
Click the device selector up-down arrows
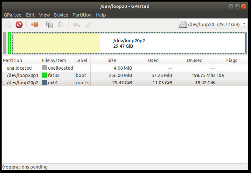click(x=244, y=24)
